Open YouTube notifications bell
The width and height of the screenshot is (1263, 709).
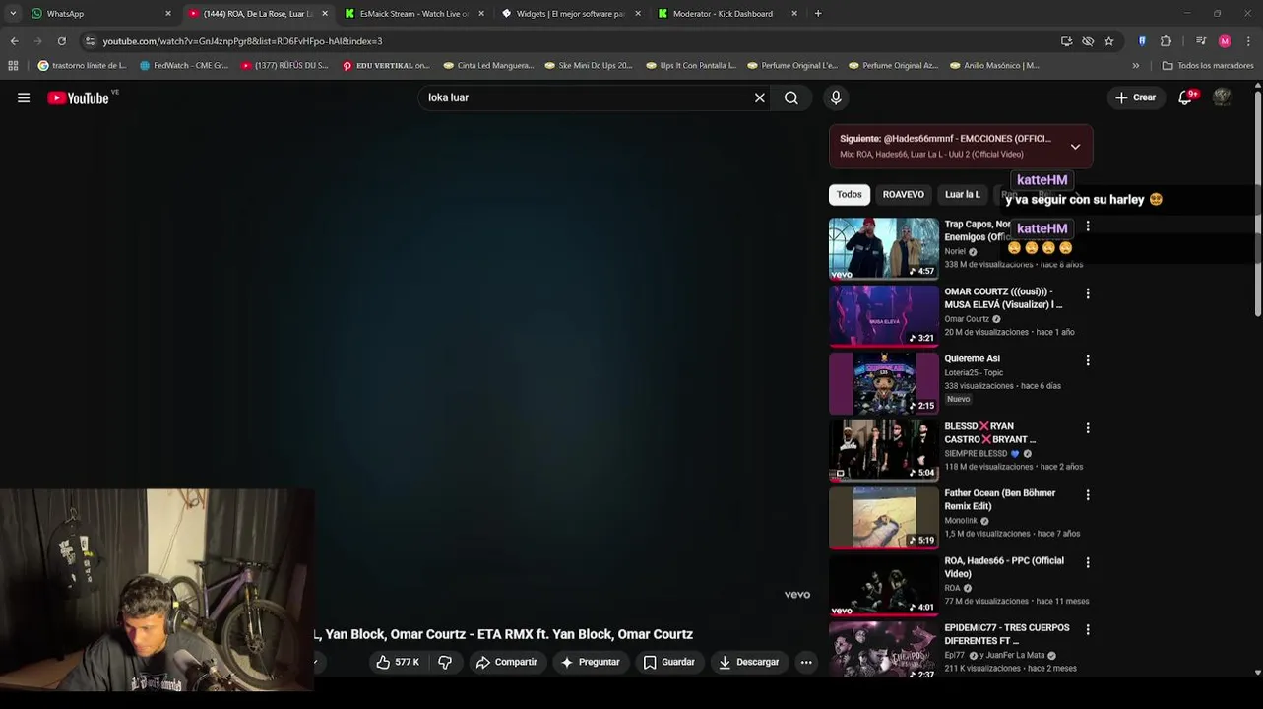(x=1185, y=97)
